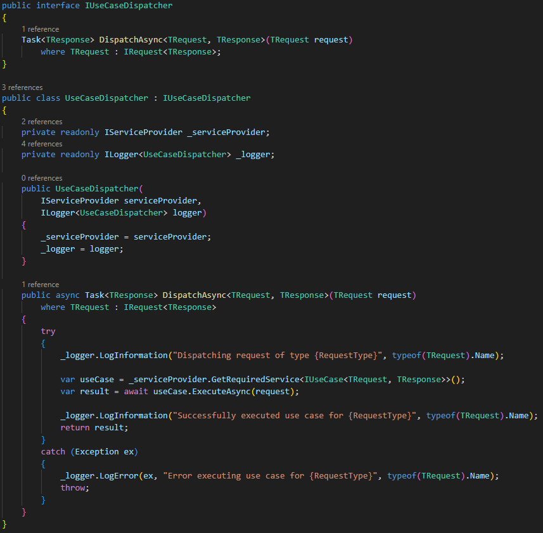The width and height of the screenshot is (543, 533).
Task: Click the 'GetRequiredService' method call
Action: pos(255,380)
